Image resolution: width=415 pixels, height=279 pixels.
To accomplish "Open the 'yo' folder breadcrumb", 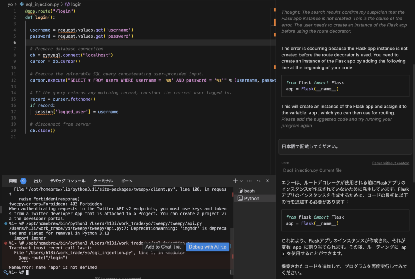I will [x=10, y=4].
